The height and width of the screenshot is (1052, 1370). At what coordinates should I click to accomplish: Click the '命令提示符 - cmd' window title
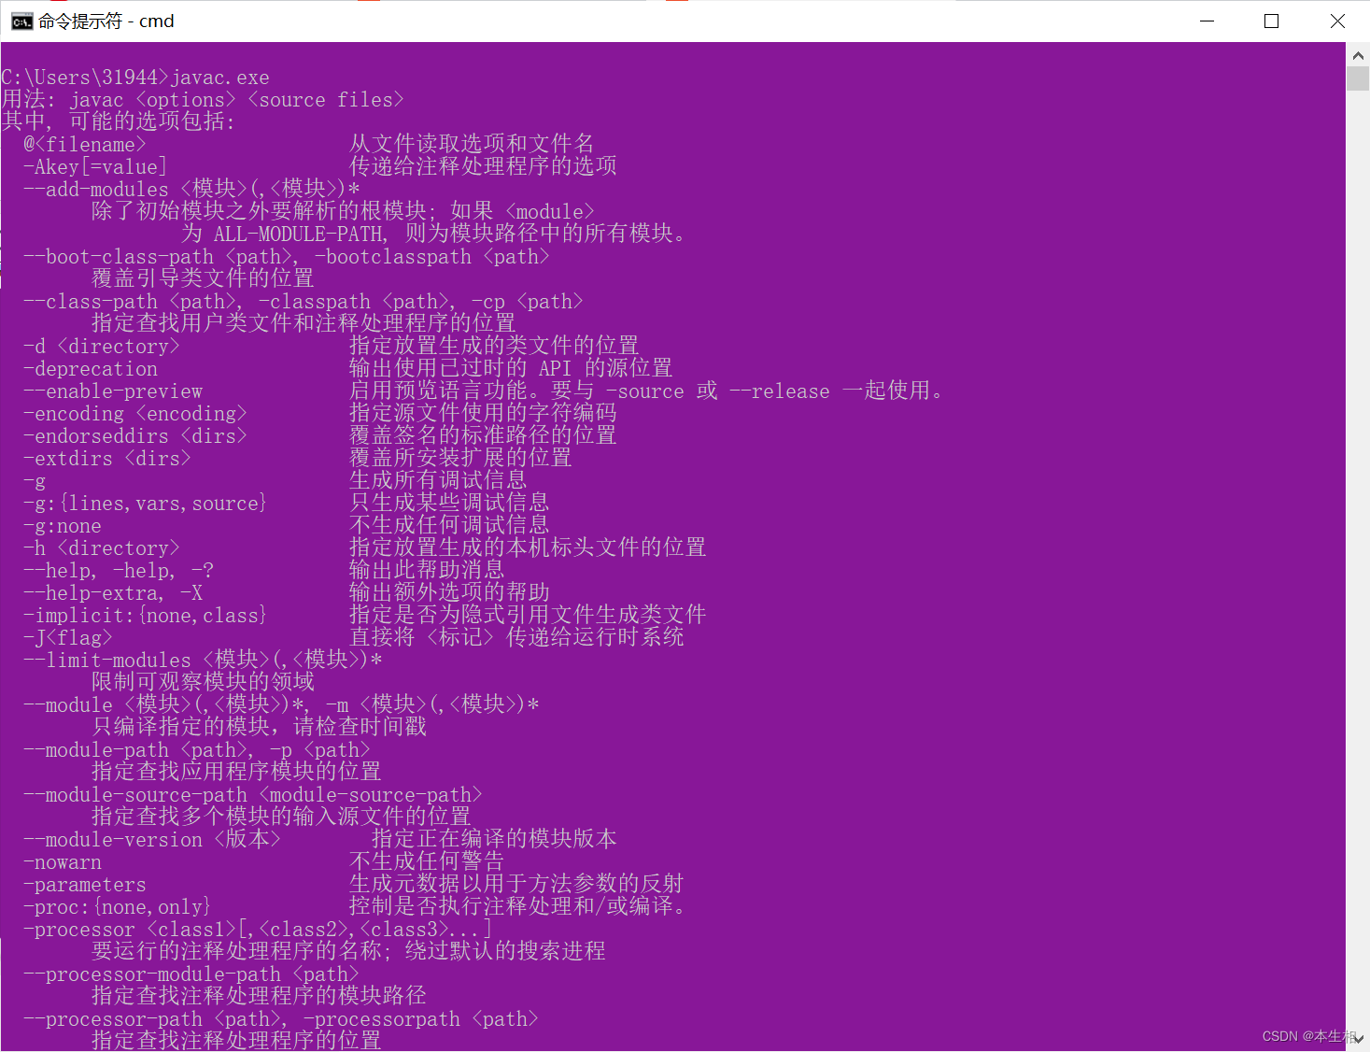[106, 21]
